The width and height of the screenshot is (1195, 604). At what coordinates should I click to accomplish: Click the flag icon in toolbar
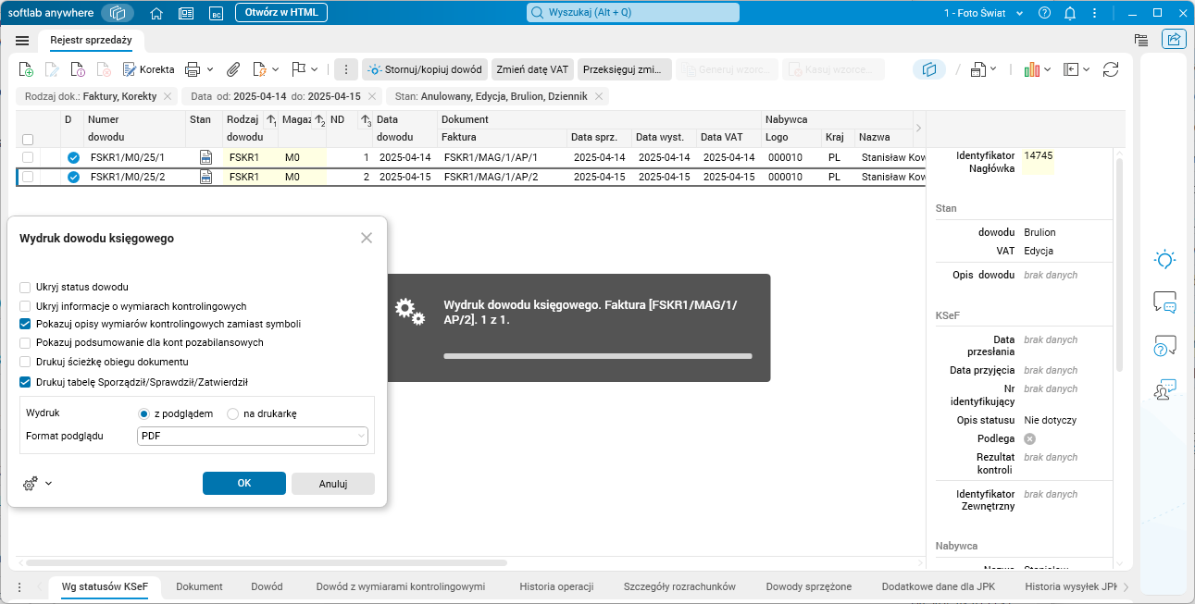click(298, 69)
